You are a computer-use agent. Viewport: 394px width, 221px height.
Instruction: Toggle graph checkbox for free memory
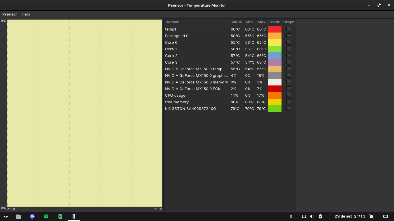[x=289, y=102]
